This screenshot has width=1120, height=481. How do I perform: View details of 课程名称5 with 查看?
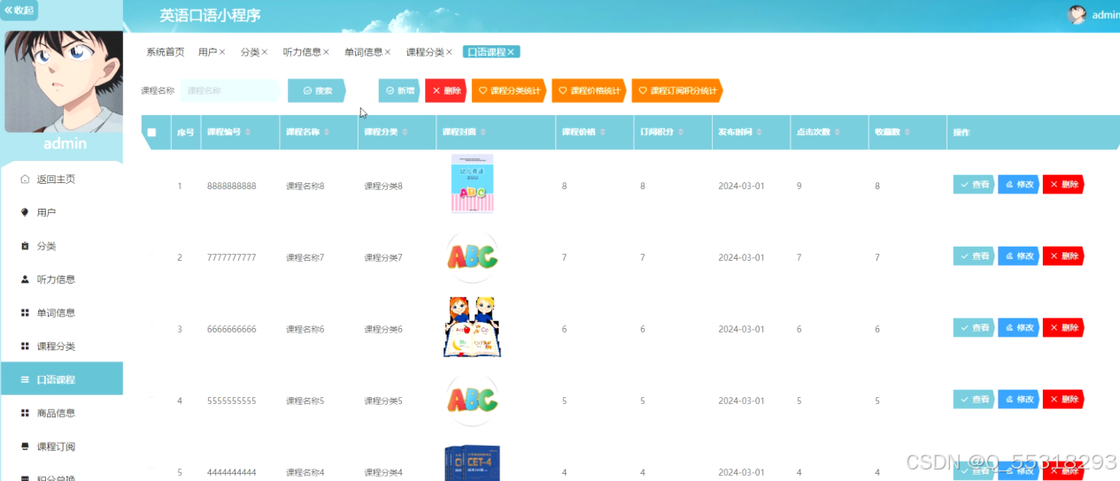(x=974, y=399)
